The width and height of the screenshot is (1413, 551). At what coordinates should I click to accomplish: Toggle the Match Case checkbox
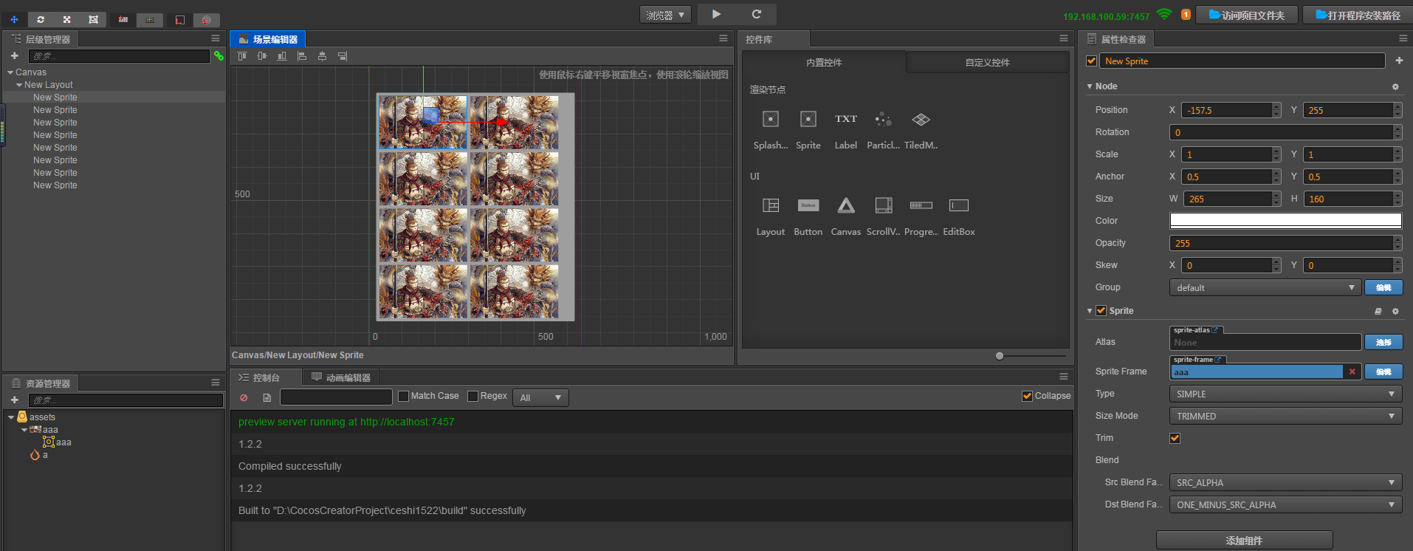coord(403,397)
